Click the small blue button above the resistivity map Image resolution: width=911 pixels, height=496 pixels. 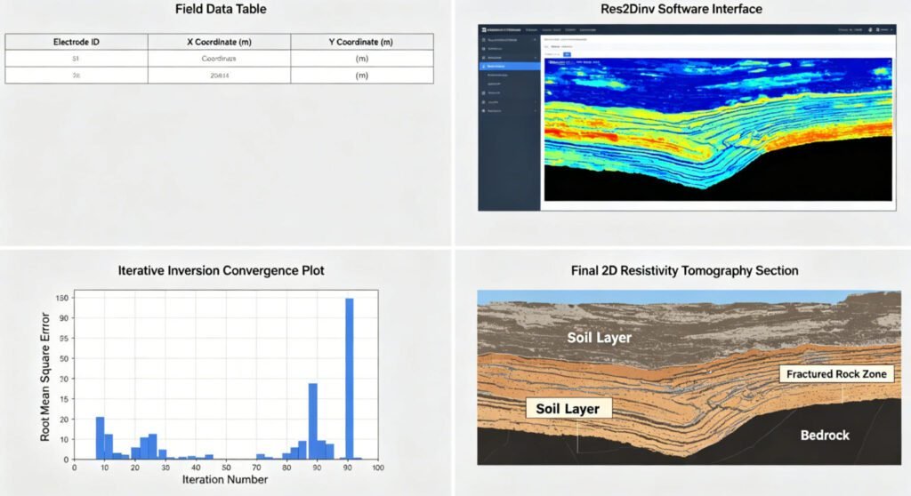(x=567, y=54)
